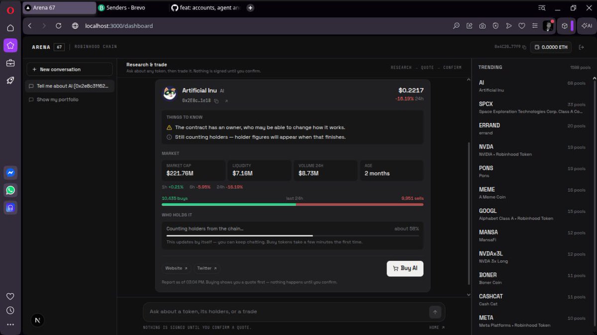
Task: Open Opera home sidebar icon
Action: click(10, 28)
